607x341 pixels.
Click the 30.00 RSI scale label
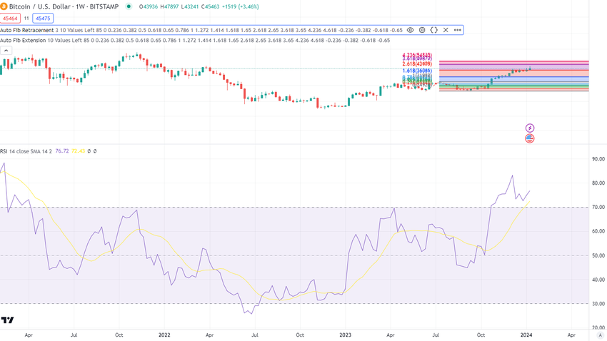pyautogui.click(x=598, y=304)
